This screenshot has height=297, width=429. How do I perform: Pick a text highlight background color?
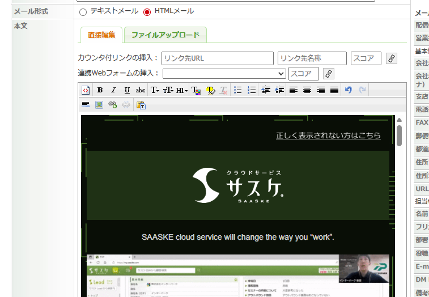pyautogui.click(x=210, y=90)
